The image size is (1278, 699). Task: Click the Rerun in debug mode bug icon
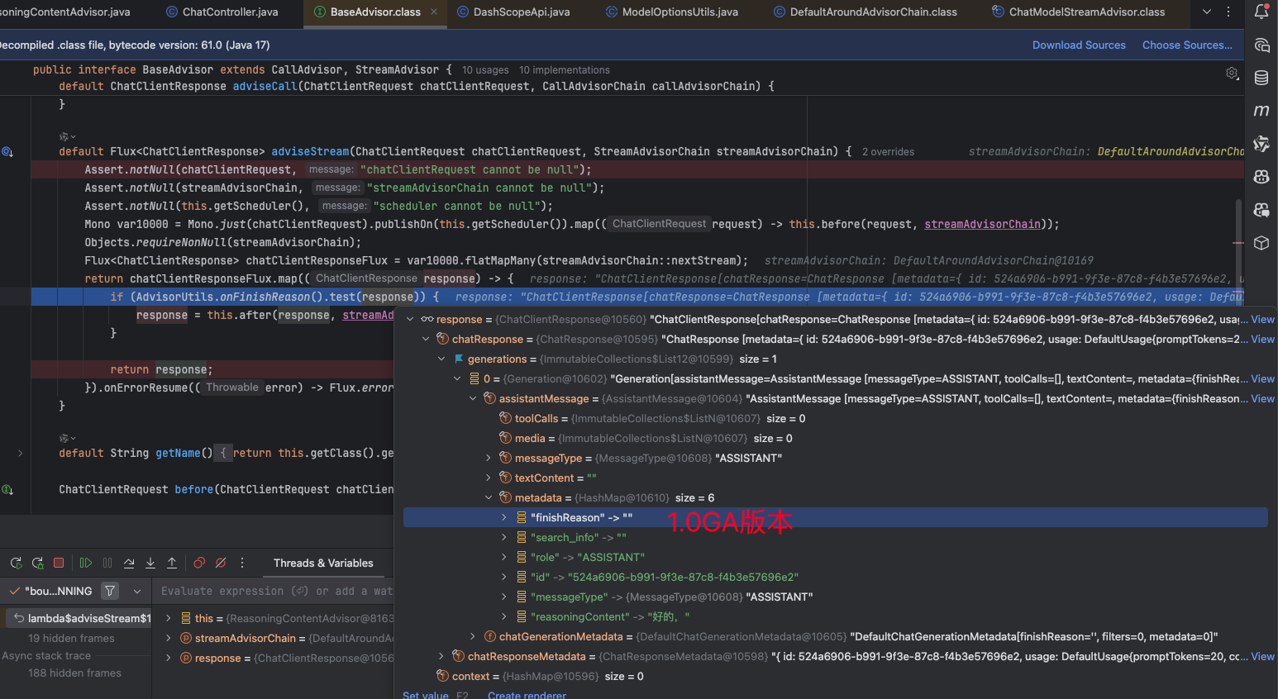click(37, 563)
